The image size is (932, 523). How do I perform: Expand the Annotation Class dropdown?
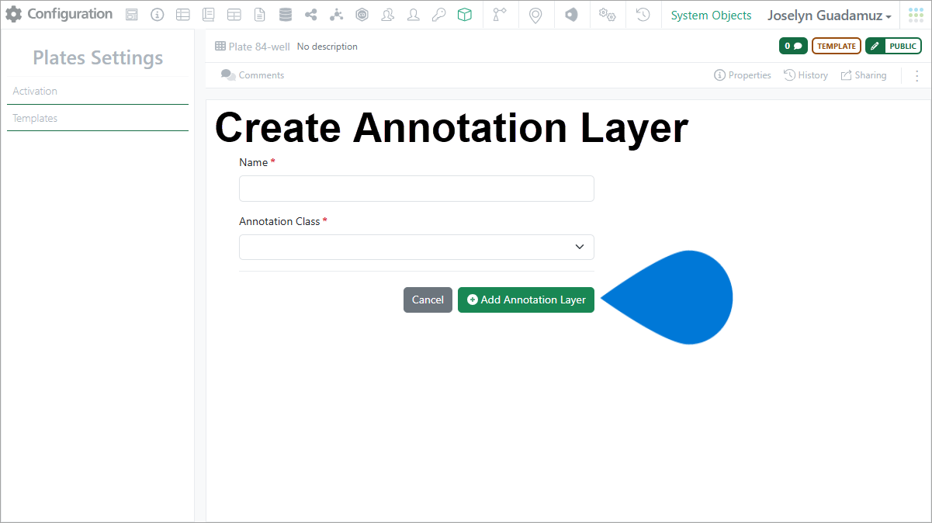pyautogui.click(x=416, y=247)
